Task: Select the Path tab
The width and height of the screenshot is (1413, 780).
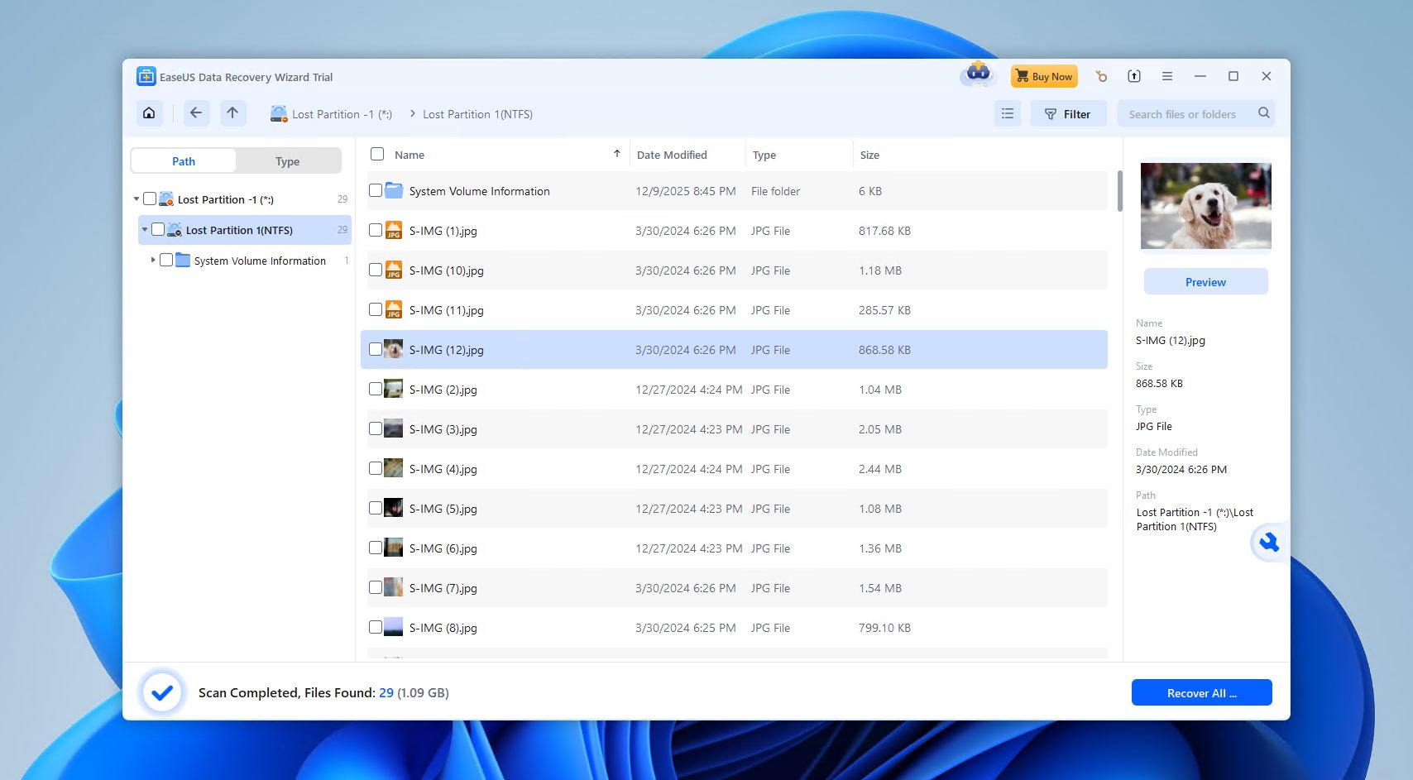Action: (184, 160)
